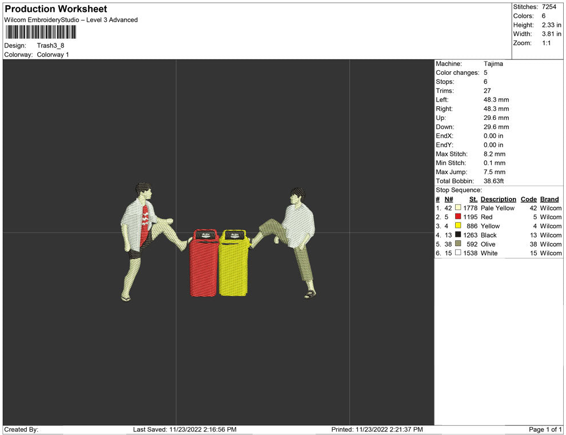Click the Total Bobbin value 38.63ft

pos(493,181)
